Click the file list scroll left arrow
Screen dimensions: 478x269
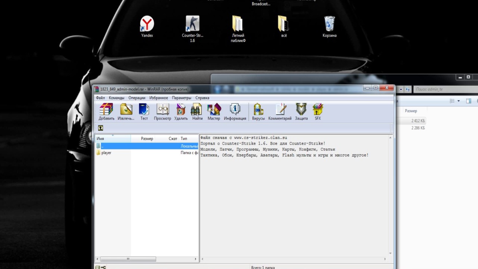[98, 259]
